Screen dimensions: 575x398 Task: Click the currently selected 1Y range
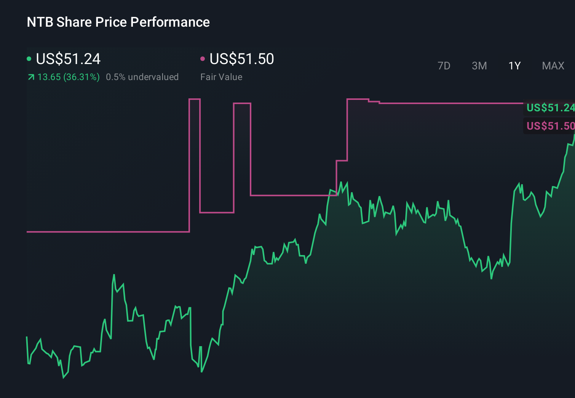tap(514, 66)
